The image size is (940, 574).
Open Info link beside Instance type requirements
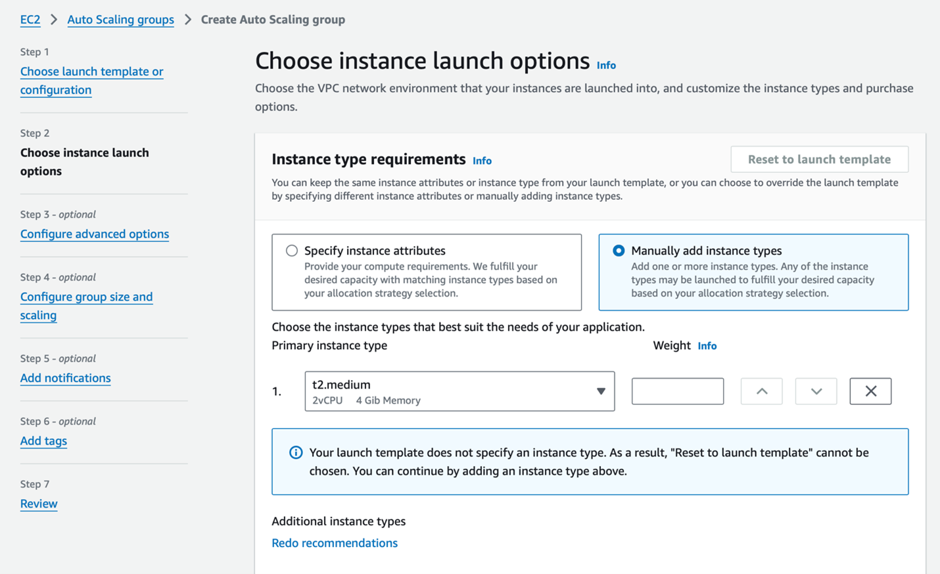tap(482, 160)
